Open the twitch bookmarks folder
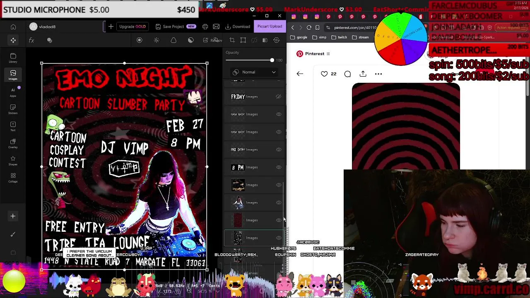Image resolution: width=530 pixels, height=298 pixels. click(339, 37)
